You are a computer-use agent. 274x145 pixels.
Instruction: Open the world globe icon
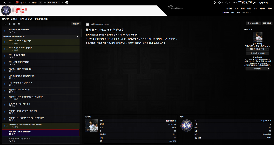[220, 3]
